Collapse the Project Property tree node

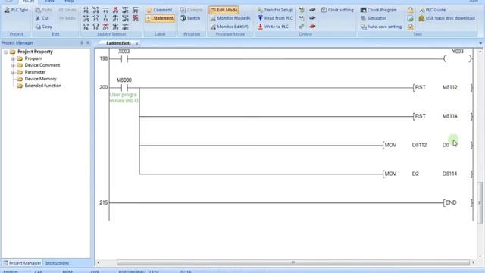pyautogui.click(x=6, y=52)
